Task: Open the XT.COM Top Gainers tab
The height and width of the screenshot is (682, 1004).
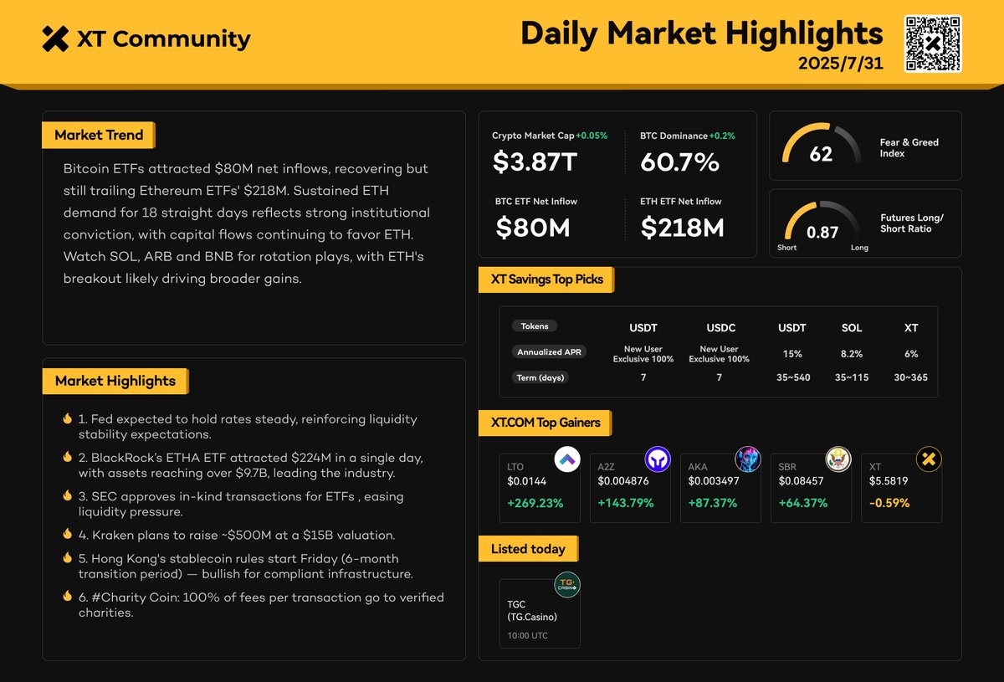Action: pos(544,423)
